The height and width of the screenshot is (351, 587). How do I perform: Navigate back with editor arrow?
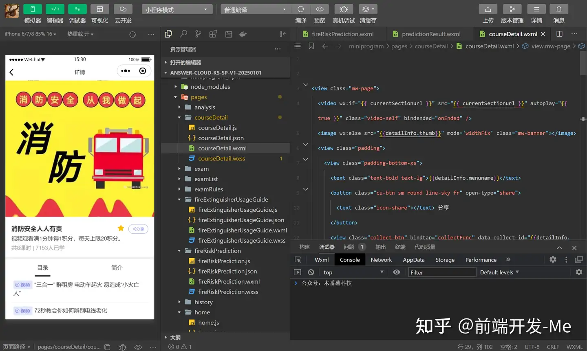pos(325,46)
